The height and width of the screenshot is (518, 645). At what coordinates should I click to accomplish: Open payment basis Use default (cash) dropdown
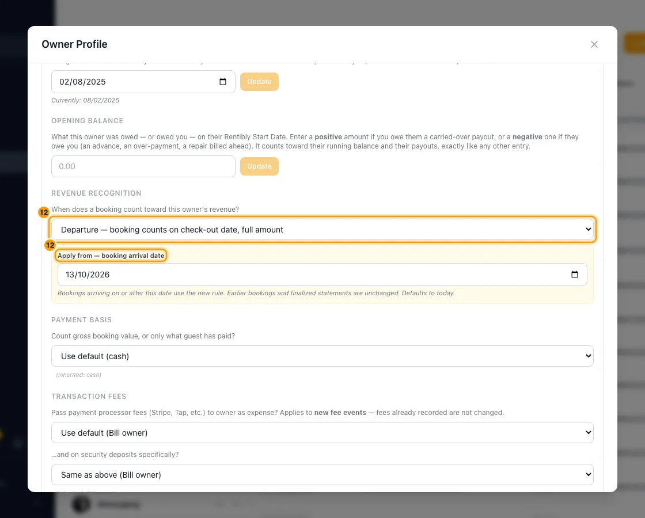point(322,356)
